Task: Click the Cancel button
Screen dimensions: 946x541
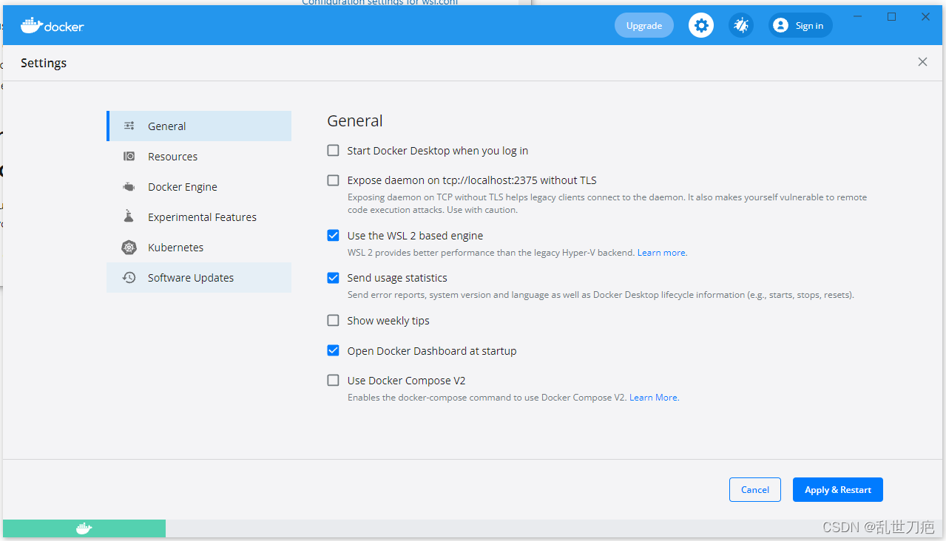Action: (x=755, y=490)
